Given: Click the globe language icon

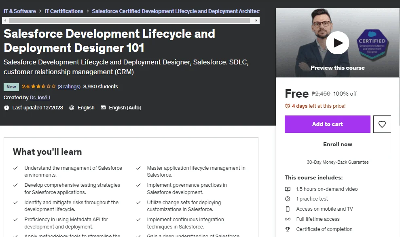Looking at the screenshot, I should 72,108.
